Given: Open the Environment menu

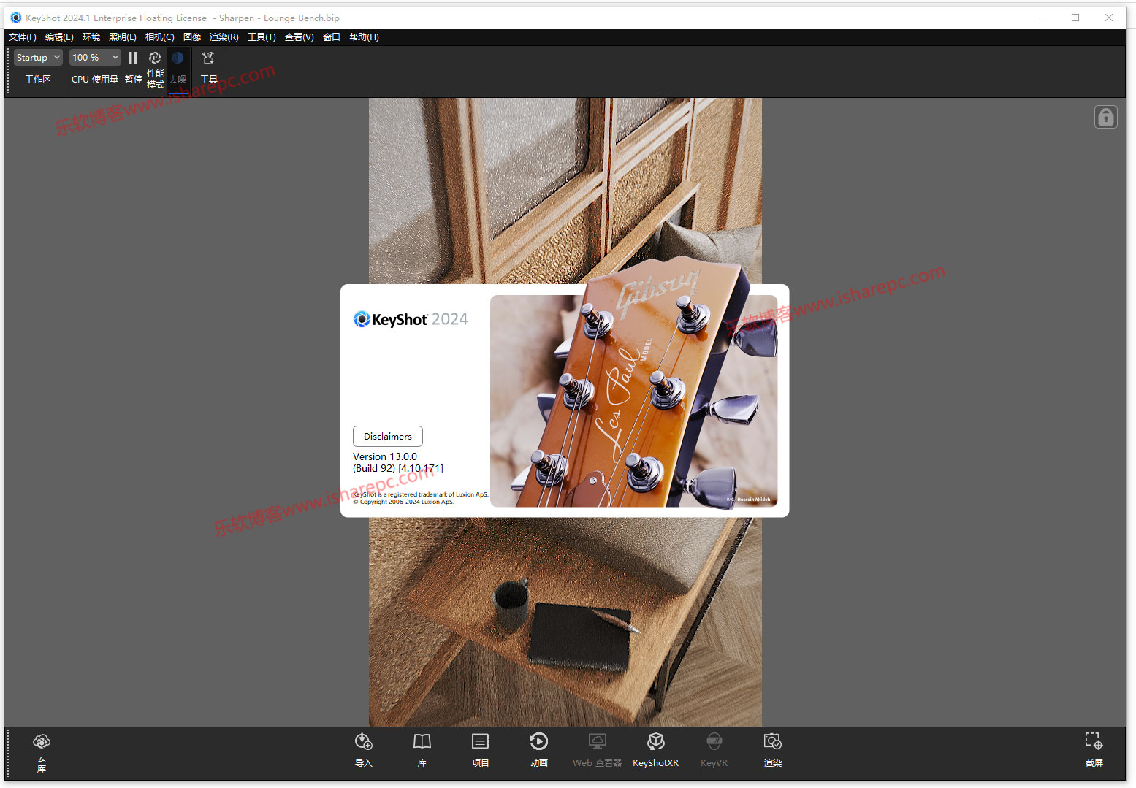Looking at the screenshot, I should (91, 37).
